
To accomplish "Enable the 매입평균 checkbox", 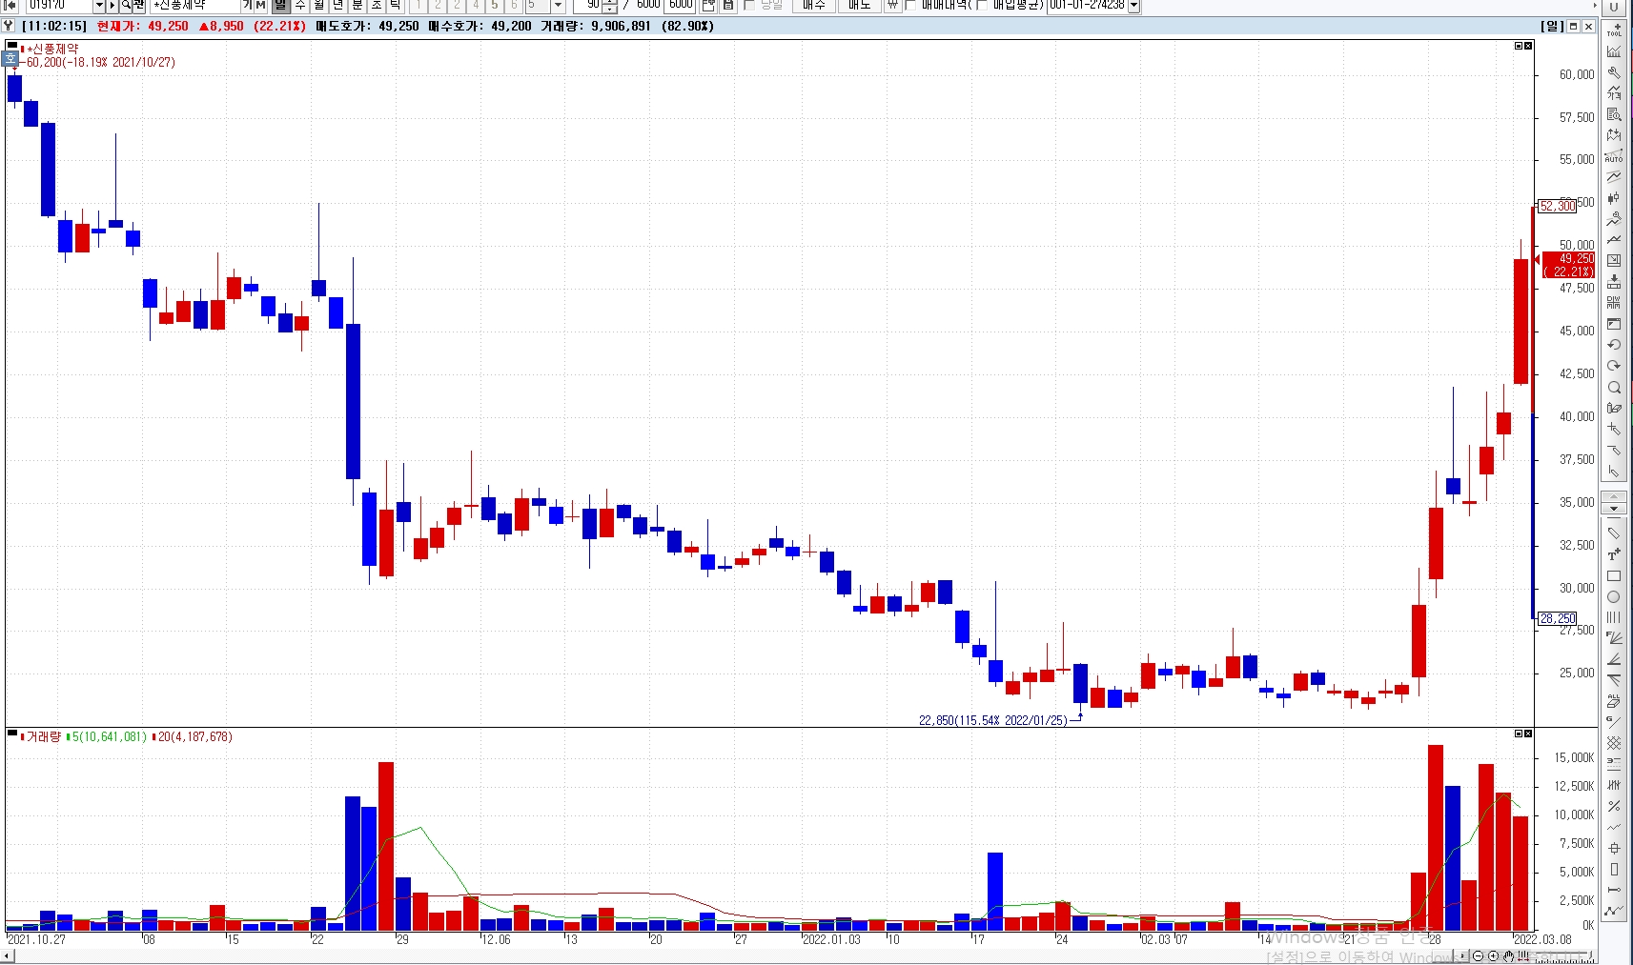I will coord(981,6).
